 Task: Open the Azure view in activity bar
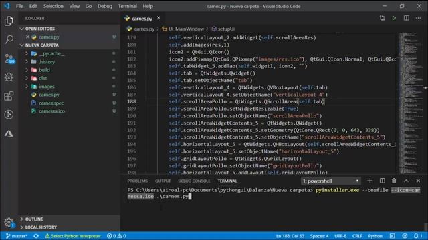pos(9,133)
